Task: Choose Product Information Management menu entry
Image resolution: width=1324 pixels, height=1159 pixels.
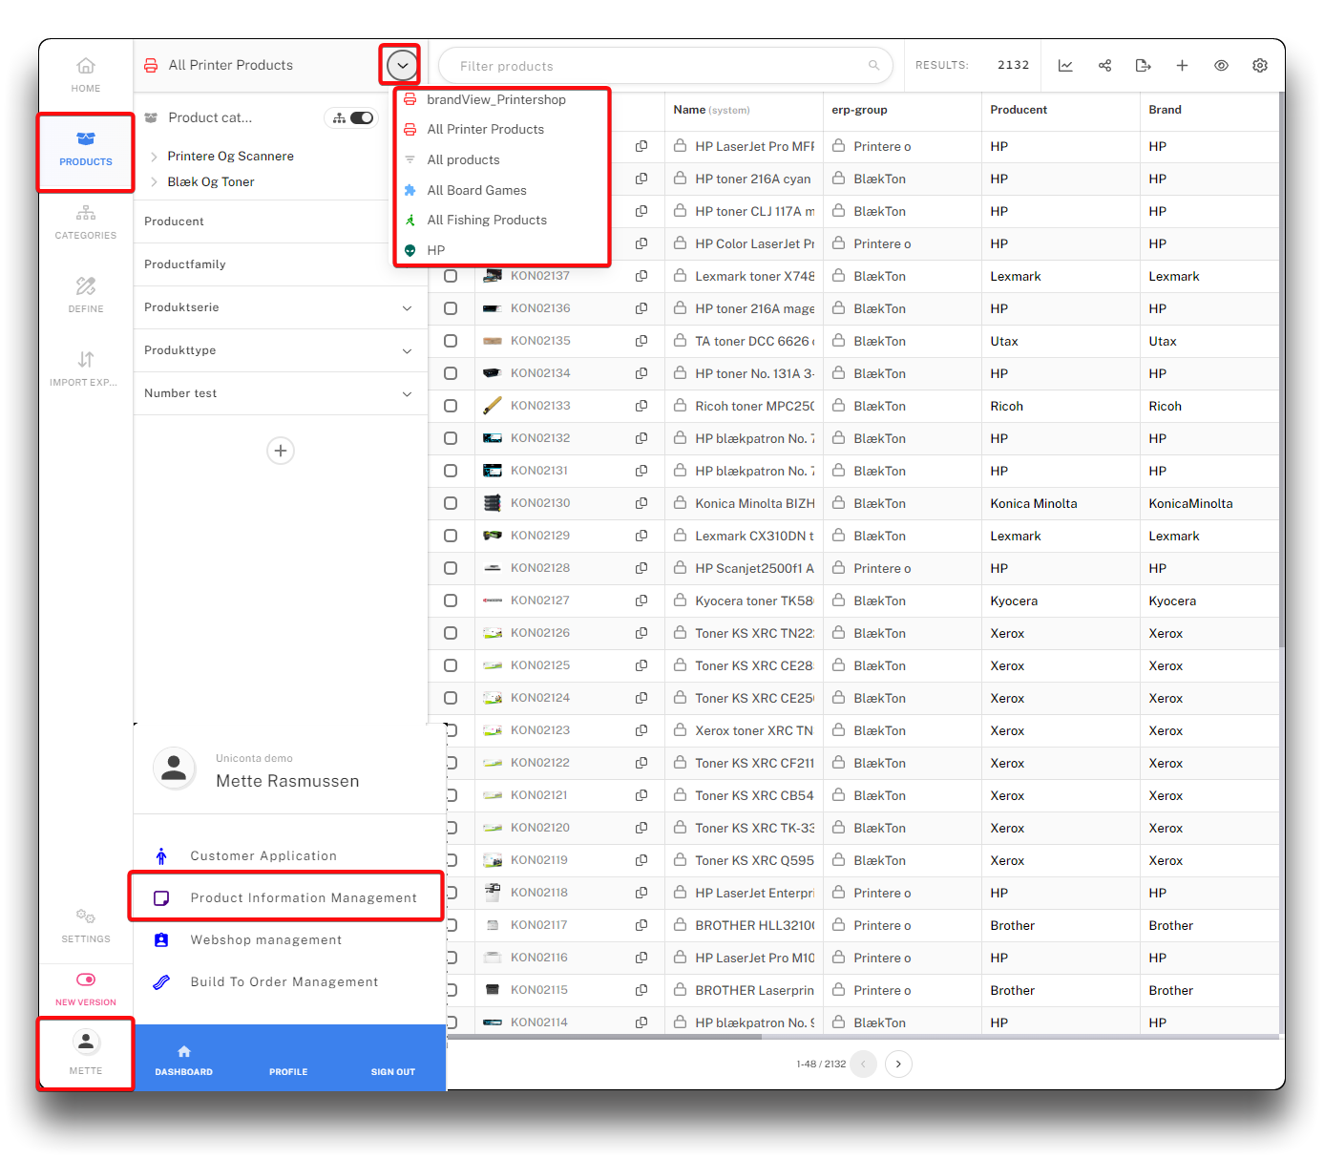Action: click(303, 897)
